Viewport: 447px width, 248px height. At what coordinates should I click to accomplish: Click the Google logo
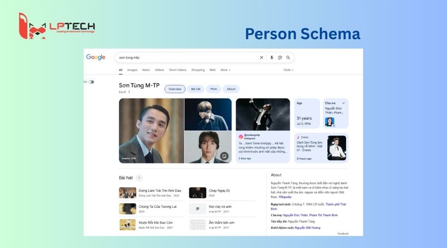tap(95, 57)
